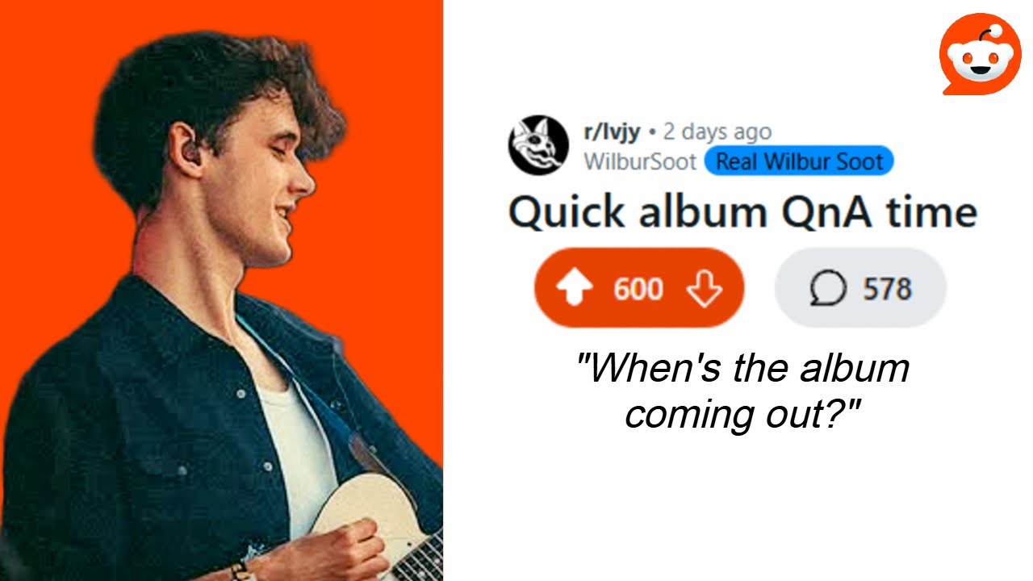
Task: Open the r/lvjy subreddit avatar icon
Action: click(538, 145)
